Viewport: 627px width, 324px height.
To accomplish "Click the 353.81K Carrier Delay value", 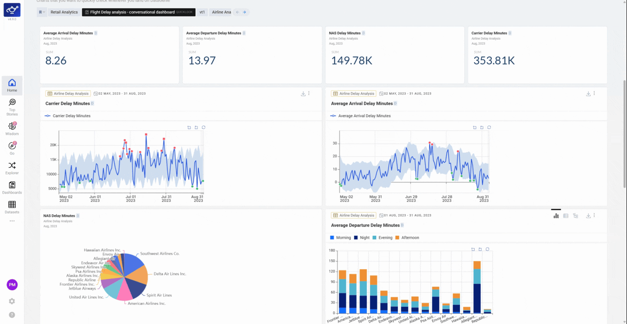I will pos(494,61).
